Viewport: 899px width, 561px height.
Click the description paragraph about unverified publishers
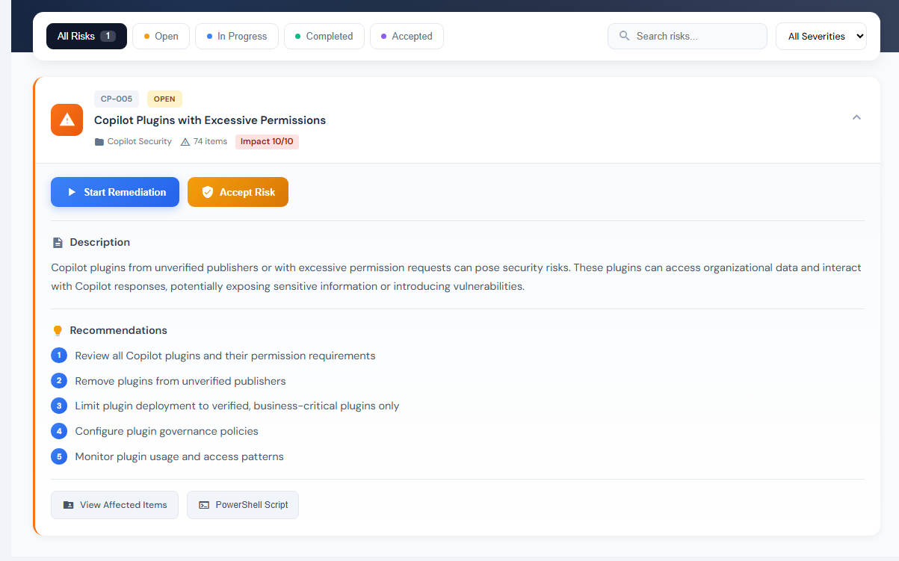tap(457, 276)
